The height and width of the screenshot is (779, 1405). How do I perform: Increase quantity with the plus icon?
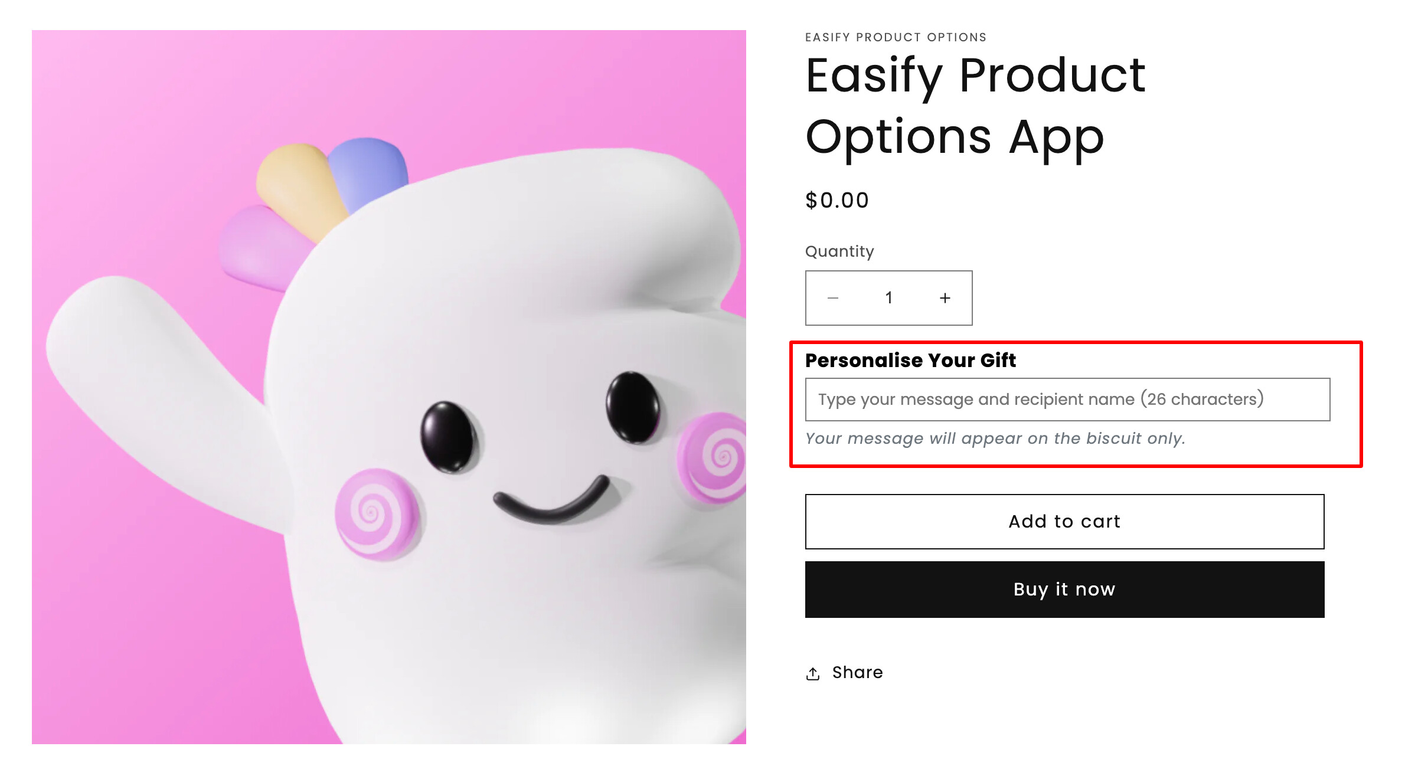coord(945,298)
